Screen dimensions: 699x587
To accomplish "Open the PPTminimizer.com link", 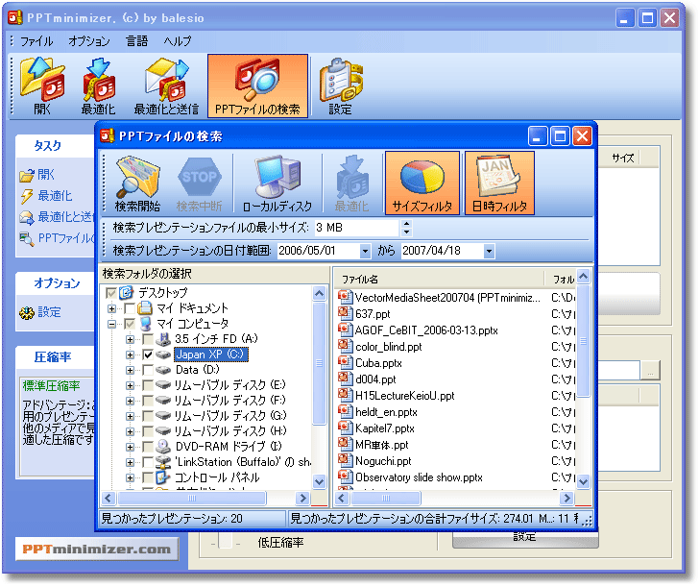I will pos(97,550).
